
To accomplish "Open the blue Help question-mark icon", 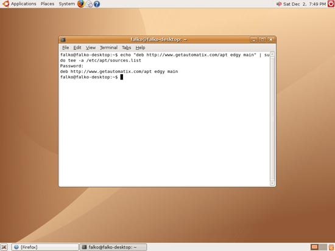I will coord(97,4).
